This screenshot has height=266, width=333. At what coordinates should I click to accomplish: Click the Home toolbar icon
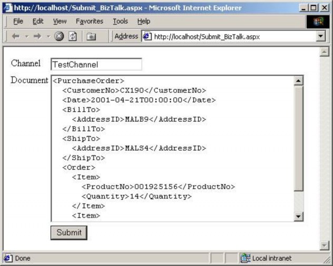click(x=91, y=36)
